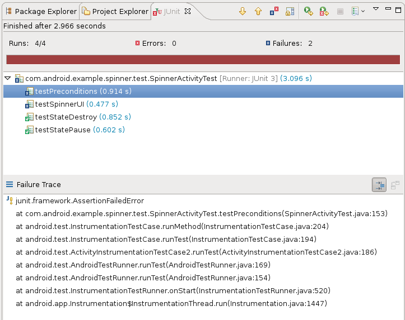This screenshot has width=405, height=320.
Task: Click the passed icon beside testStateDestroy
Action: click(29, 117)
